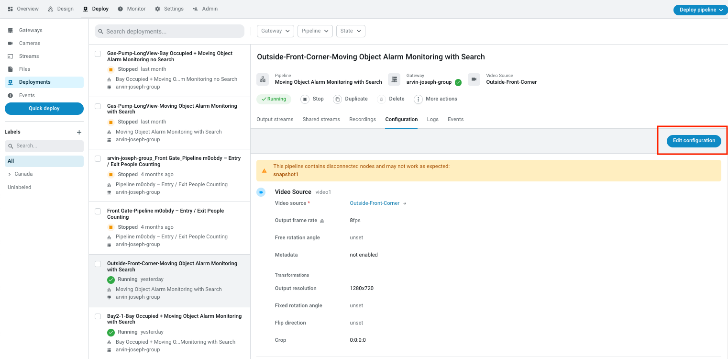Image resolution: width=728 pixels, height=359 pixels.
Task: Click the stopped status icon of Front Gate-Pipeline
Action: (x=111, y=227)
